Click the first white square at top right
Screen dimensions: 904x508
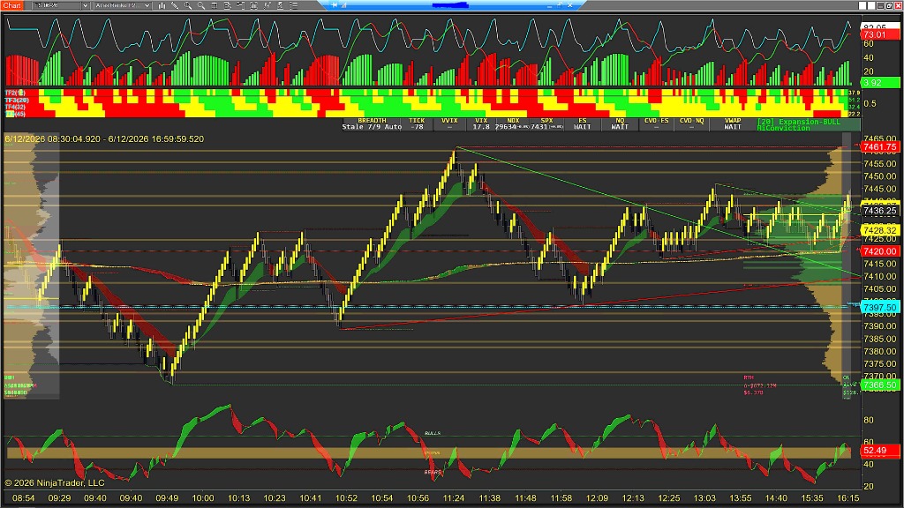click(x=863, y=5)
